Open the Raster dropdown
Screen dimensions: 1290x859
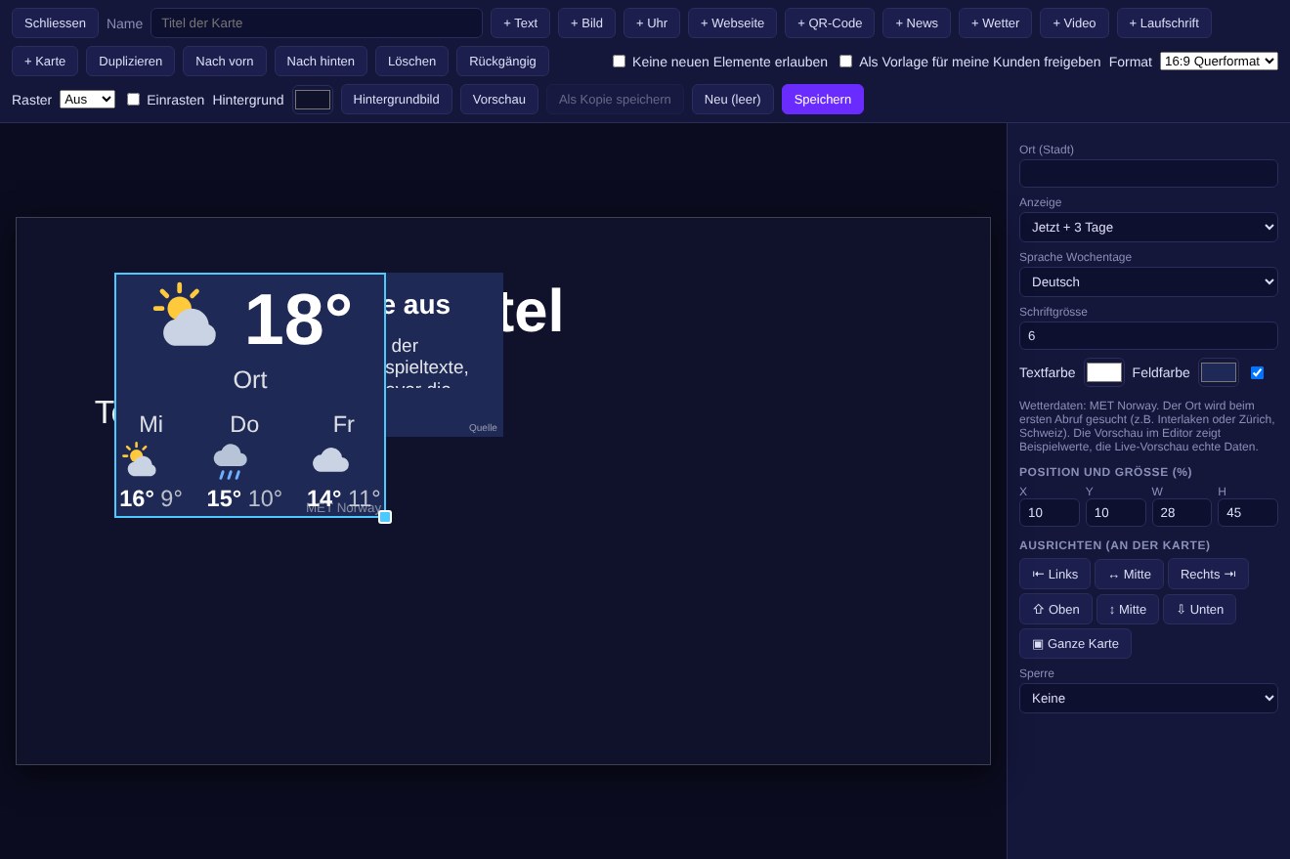[87, 99]
